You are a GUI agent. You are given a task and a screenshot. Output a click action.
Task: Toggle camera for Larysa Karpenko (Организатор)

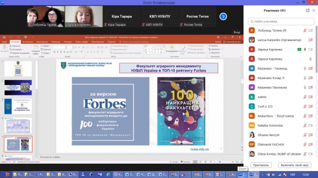pyautogui.click(x=311, y=40)
